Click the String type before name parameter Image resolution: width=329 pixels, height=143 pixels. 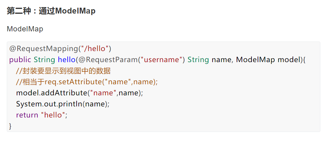point(198,59)
